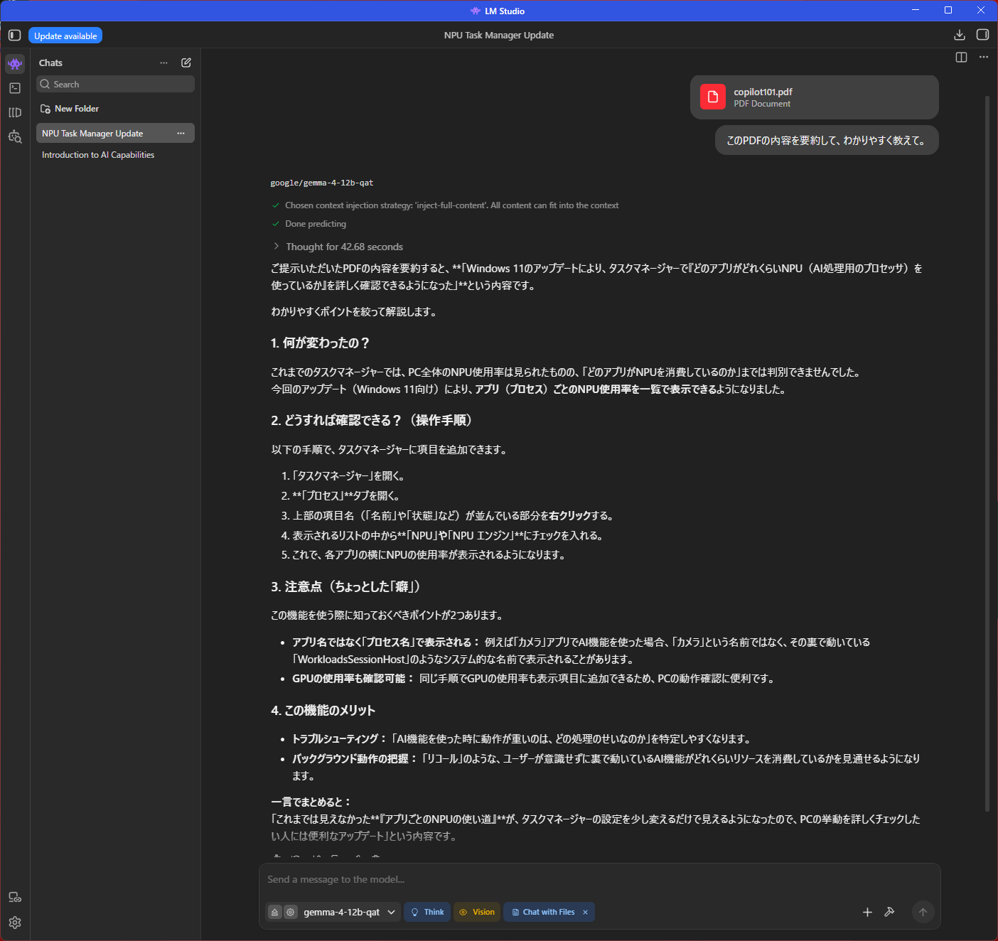Send message with the arrow button

923,912
